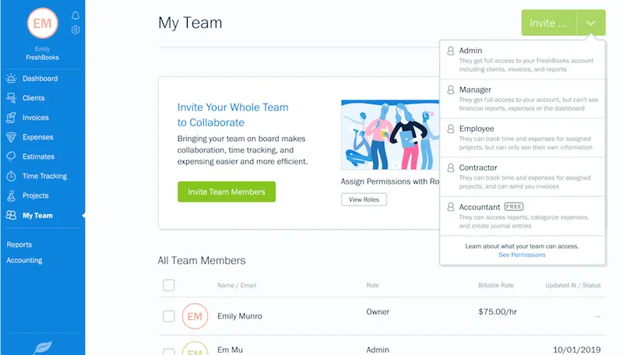Click the Projects flask icon

[x=11, y=195]
